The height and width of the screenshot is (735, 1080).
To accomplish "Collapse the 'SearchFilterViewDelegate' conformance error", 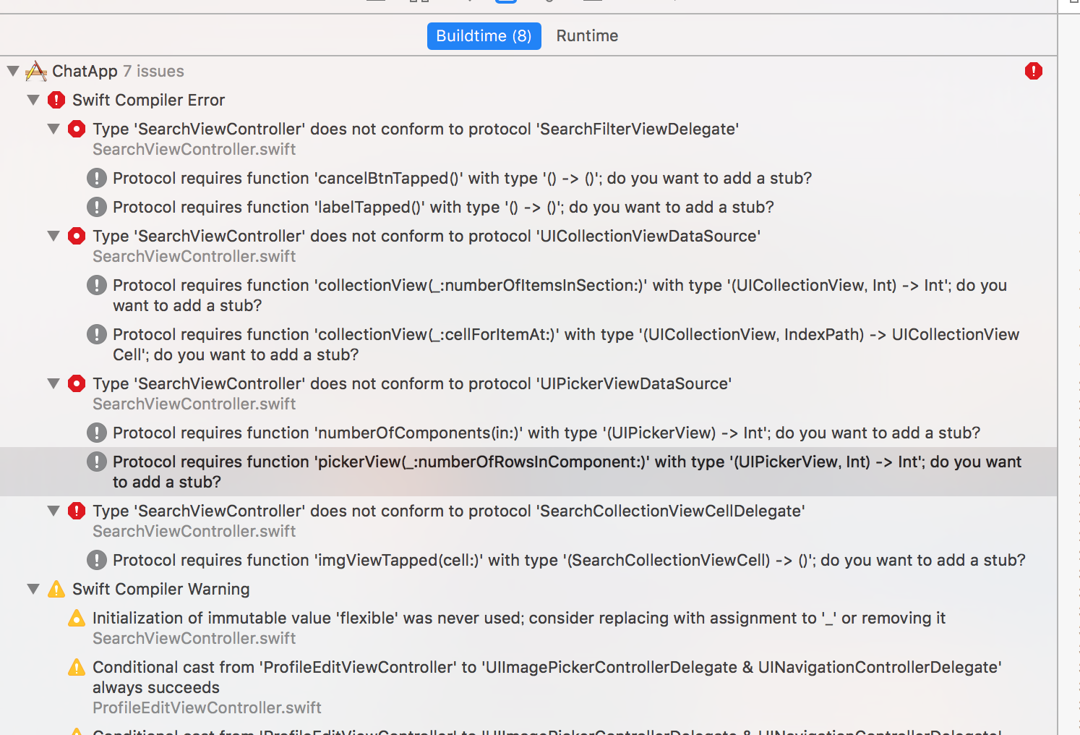I will coord(53,129).
